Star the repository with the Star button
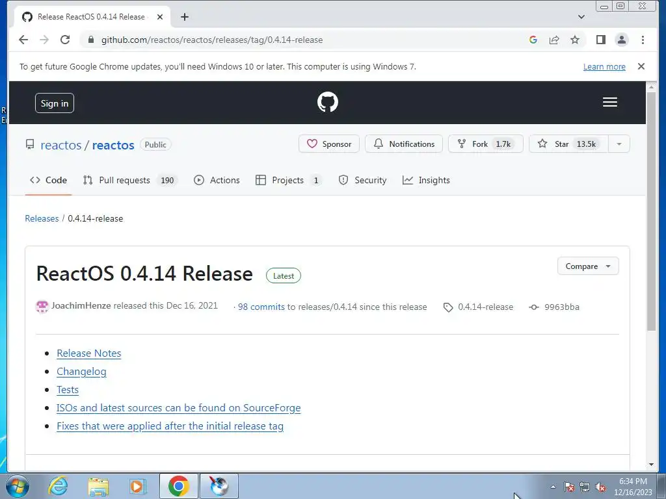 coord(568,144)
